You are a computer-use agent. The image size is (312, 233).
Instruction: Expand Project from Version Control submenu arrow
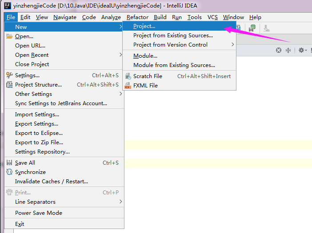[x=232, y=44]
